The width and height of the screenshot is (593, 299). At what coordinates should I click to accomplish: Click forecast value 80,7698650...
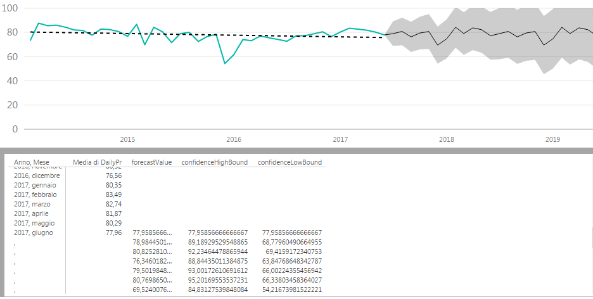[x=153, y=280]
